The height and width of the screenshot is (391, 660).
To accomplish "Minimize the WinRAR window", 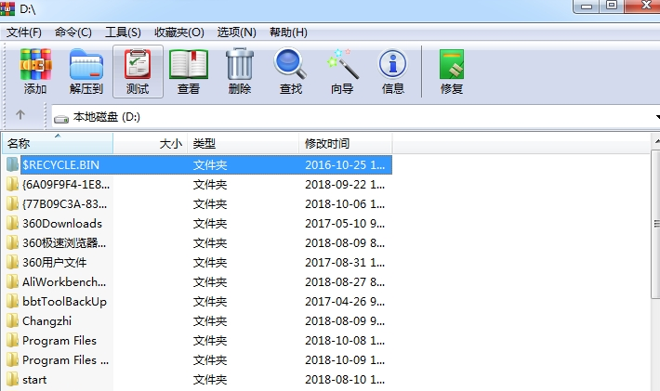I will (x=587, y=6).
